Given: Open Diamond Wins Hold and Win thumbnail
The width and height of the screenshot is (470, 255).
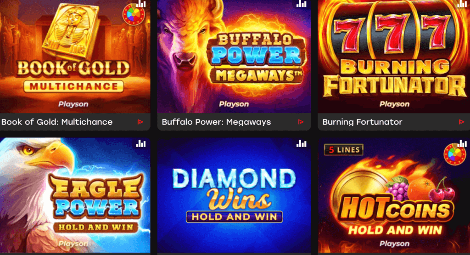Looking at the screenshot, I should point(234,195).
